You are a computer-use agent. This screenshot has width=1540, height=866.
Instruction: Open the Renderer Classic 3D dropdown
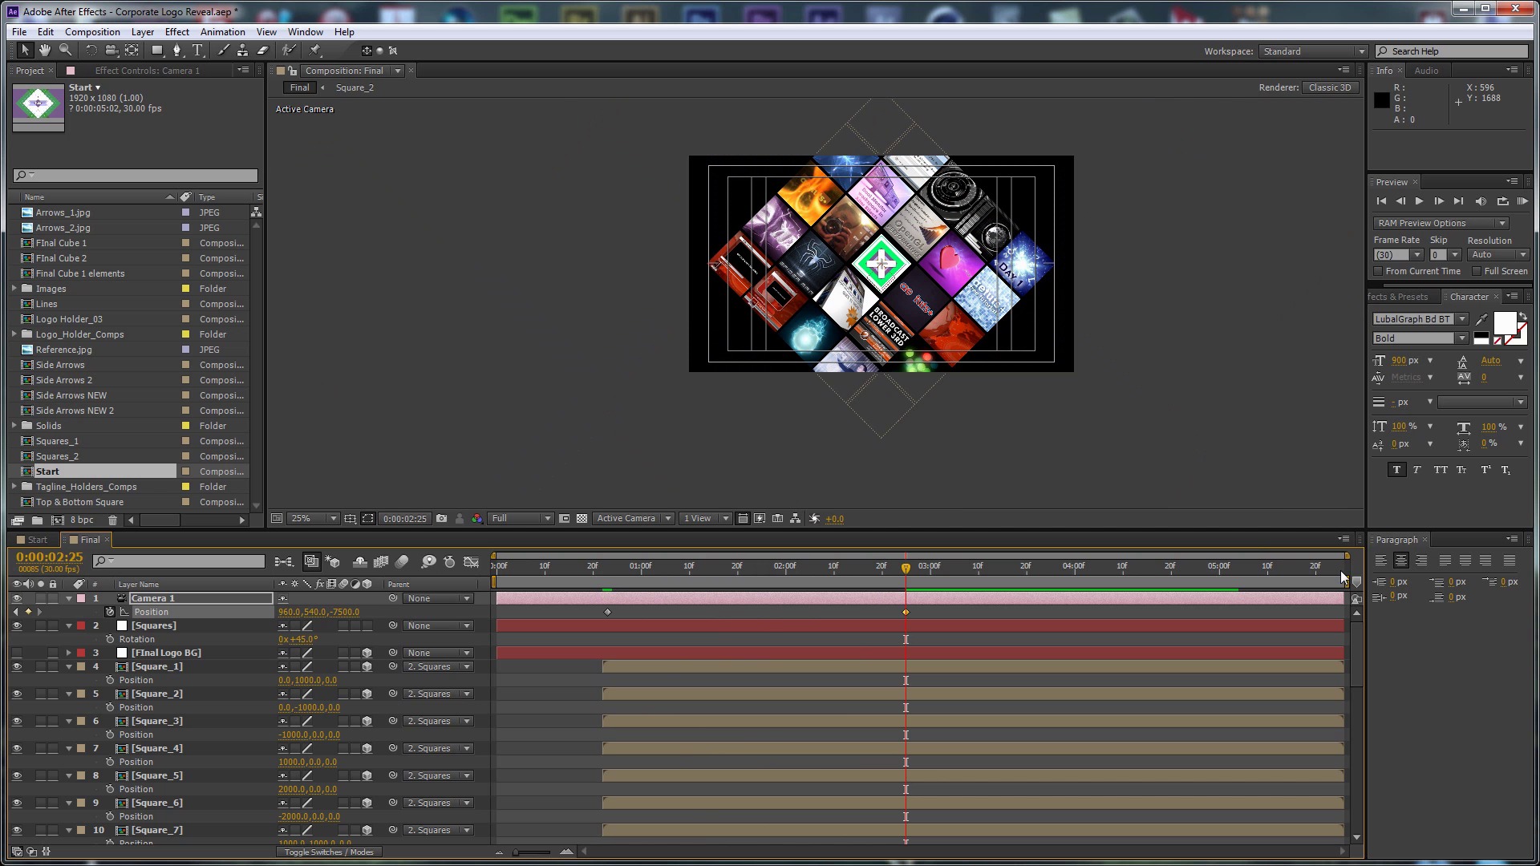point(1331,87)
